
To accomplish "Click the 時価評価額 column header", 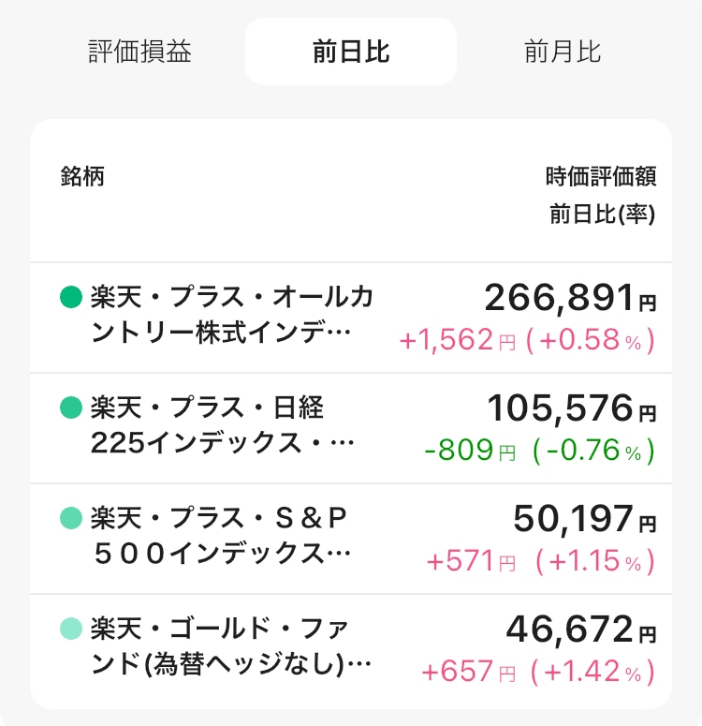I will (600, 176).
